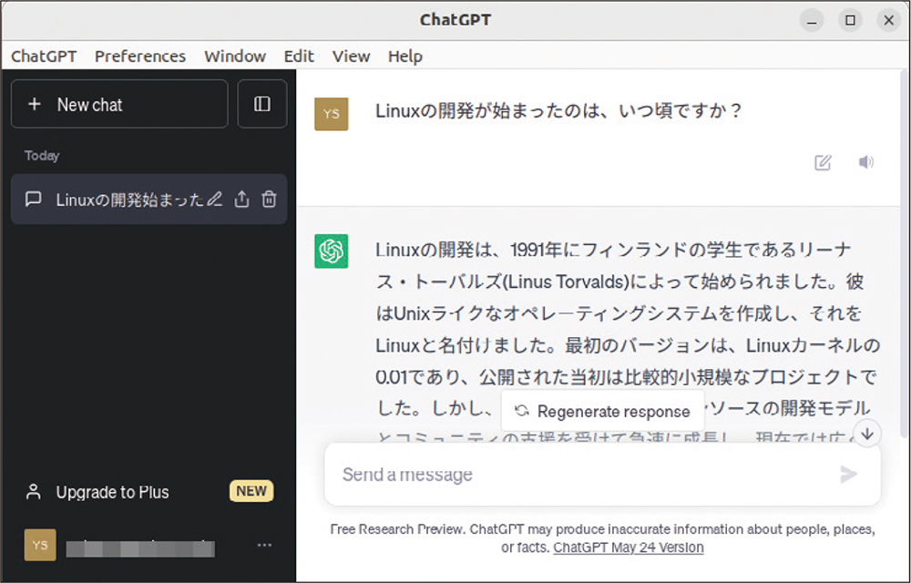Rename the chat using the pencil icon

click(x=215, y=199)
